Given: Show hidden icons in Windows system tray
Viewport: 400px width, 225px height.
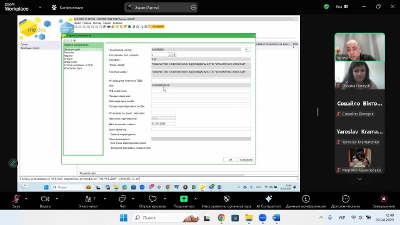Looking at the screenshot, I should [x=321, y=217].
